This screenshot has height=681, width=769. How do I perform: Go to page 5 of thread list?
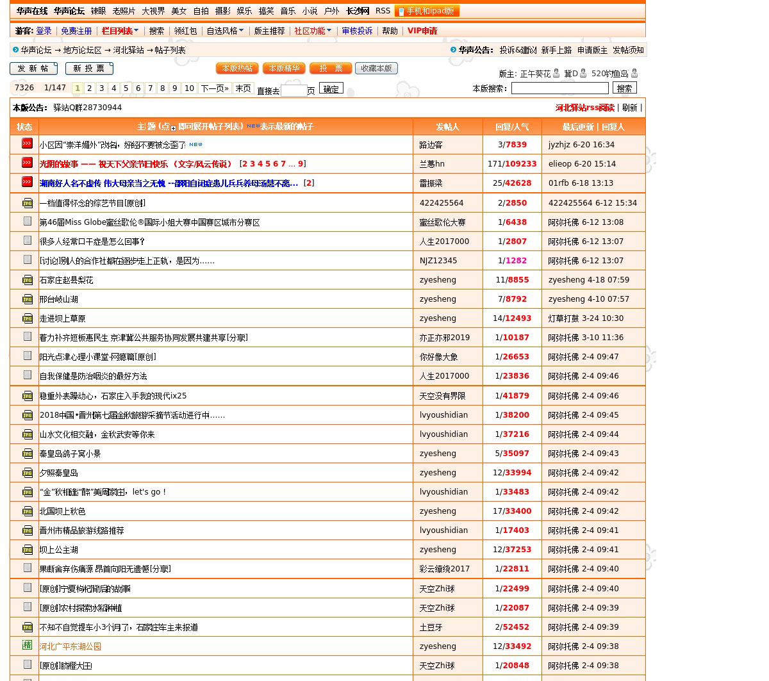point(126,88)
